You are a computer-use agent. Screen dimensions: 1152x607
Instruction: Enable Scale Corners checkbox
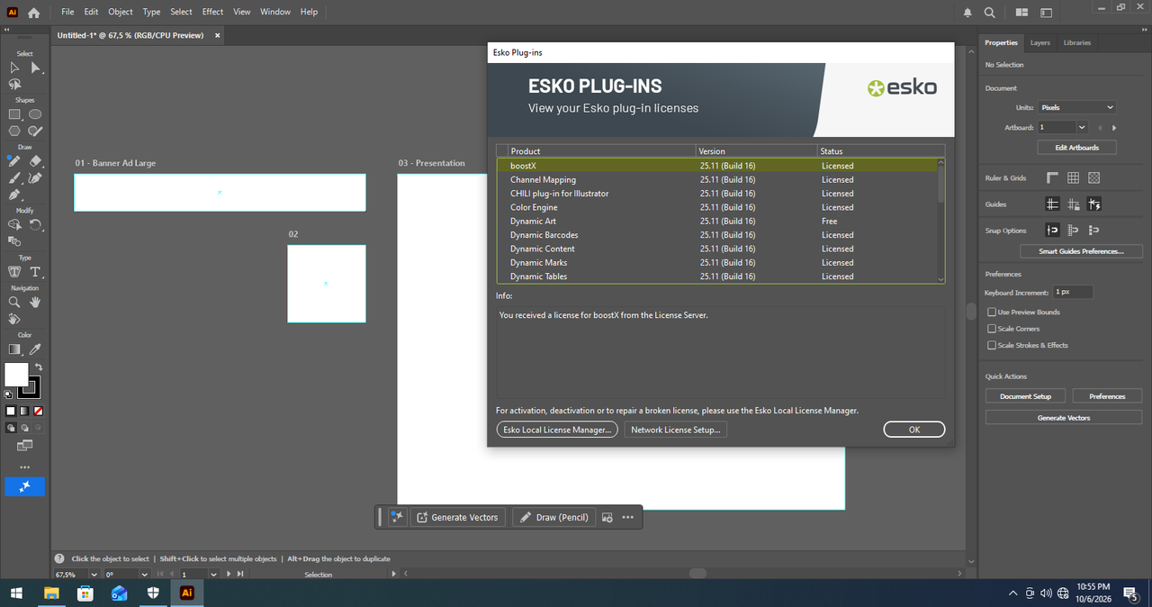[992, 329]
